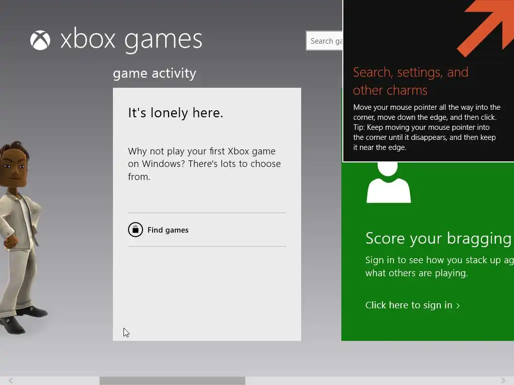Image resolution: width=514 pixels, height=385 pixels.
Task: Click the 'game activity' heading
Action: (155, 73)
